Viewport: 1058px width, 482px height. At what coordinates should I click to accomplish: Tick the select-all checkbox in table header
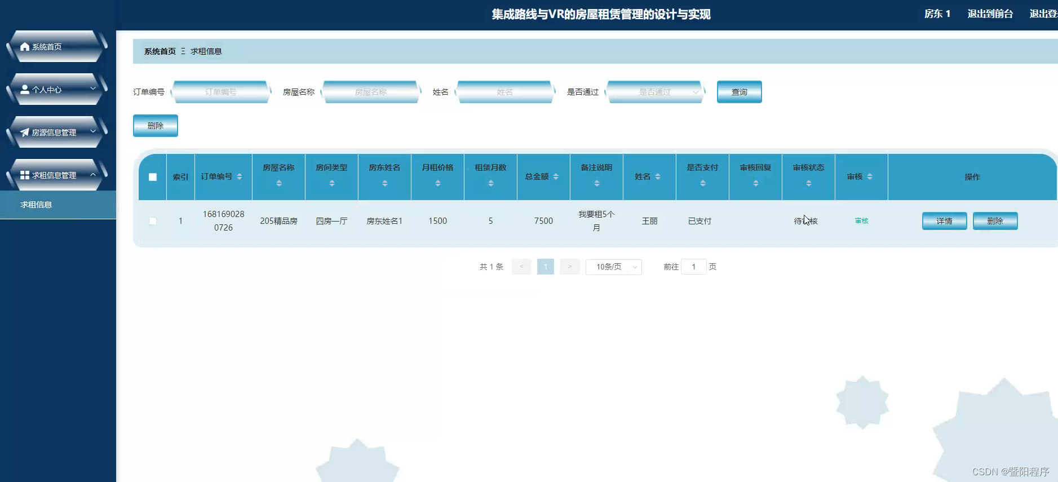[x=153, y=177]
